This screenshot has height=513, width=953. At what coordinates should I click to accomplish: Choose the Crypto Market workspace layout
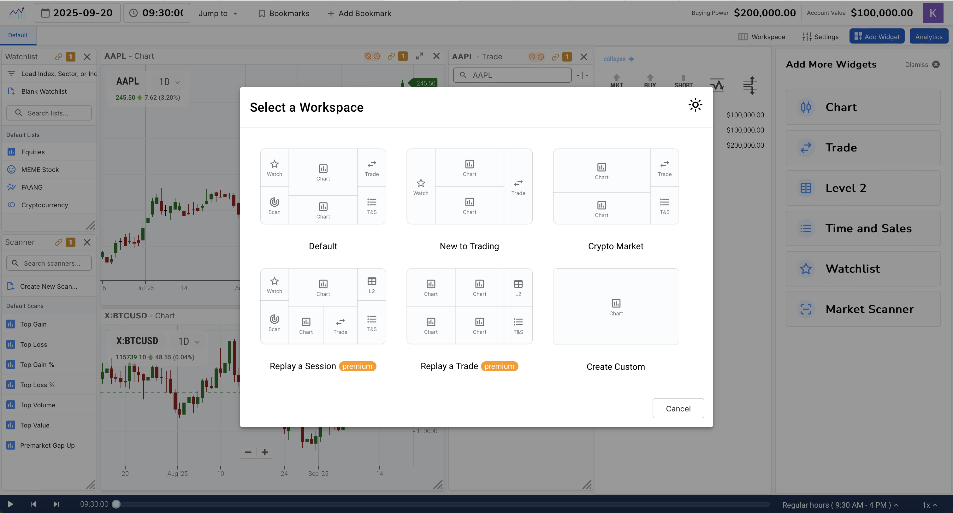click(616, 186)
